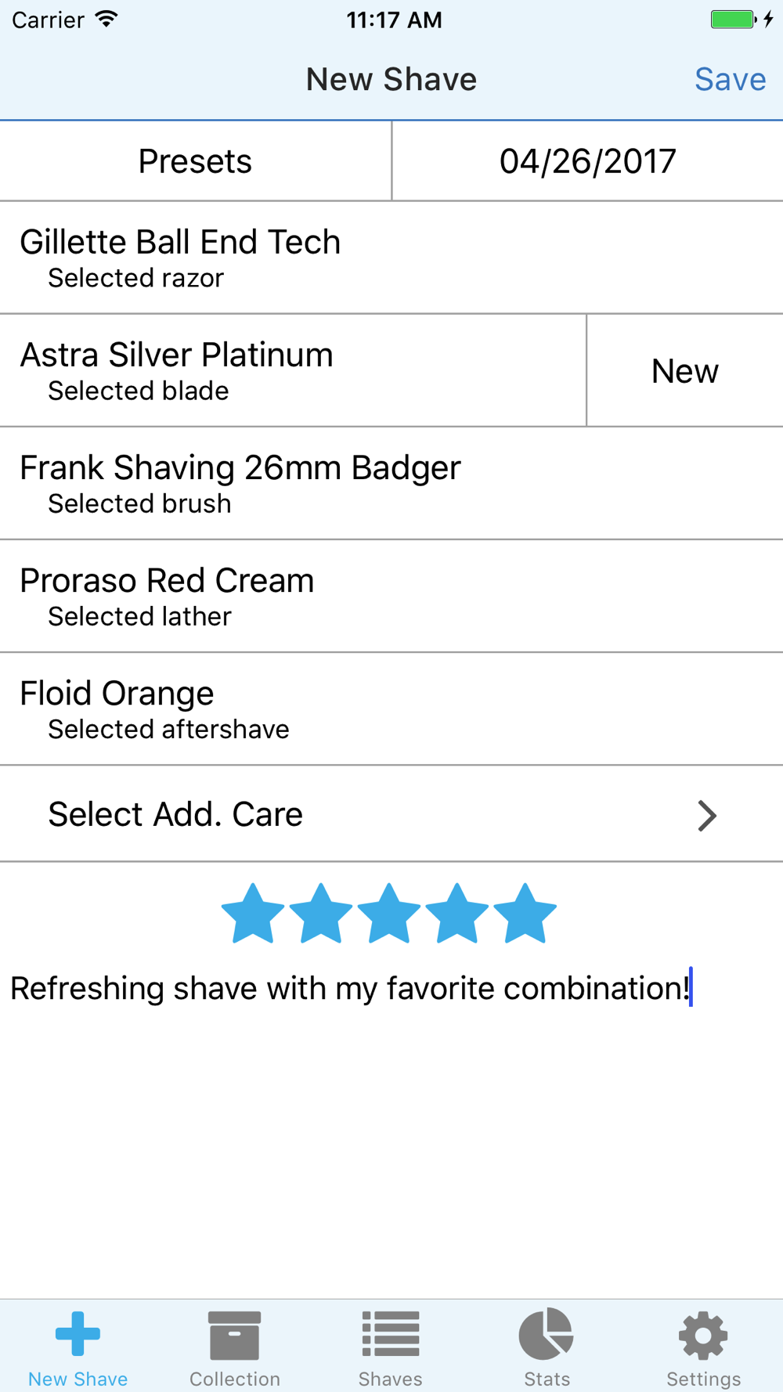Set rating to the first star
This screenshot has height=1392, width=783.
tap(253, 914)
